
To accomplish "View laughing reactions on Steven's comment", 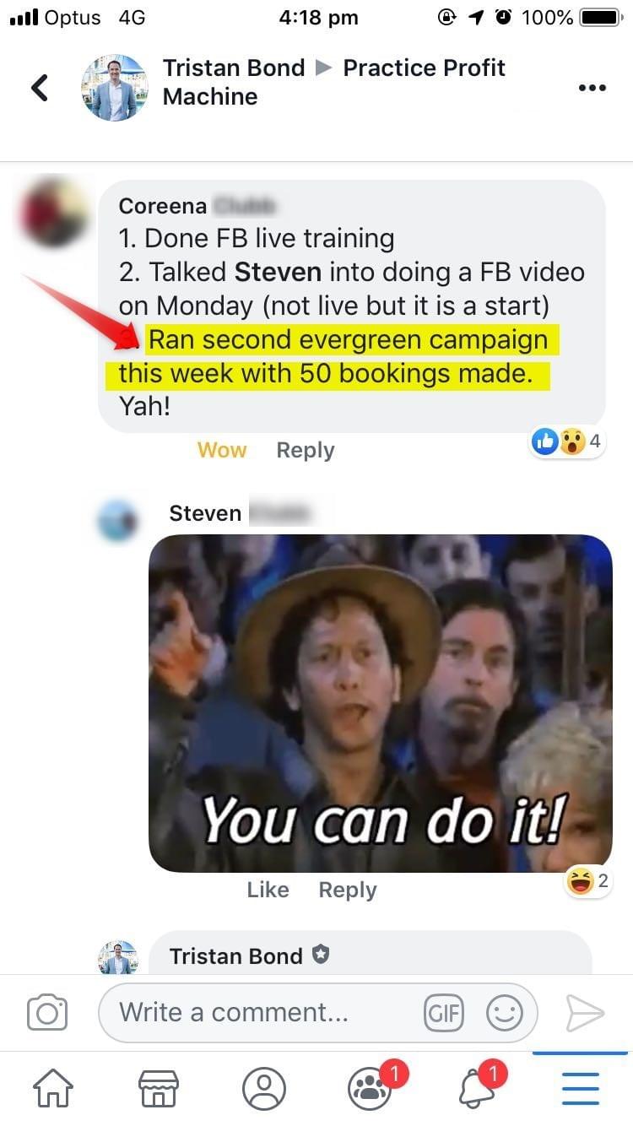I will [x=589, y=882].
